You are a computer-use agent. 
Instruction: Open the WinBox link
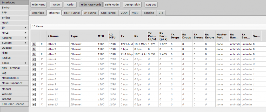[14, 94]
